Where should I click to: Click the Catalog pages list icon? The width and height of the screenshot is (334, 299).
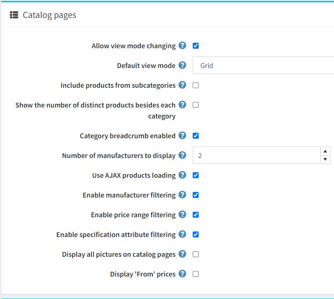(x=14, y=15)
